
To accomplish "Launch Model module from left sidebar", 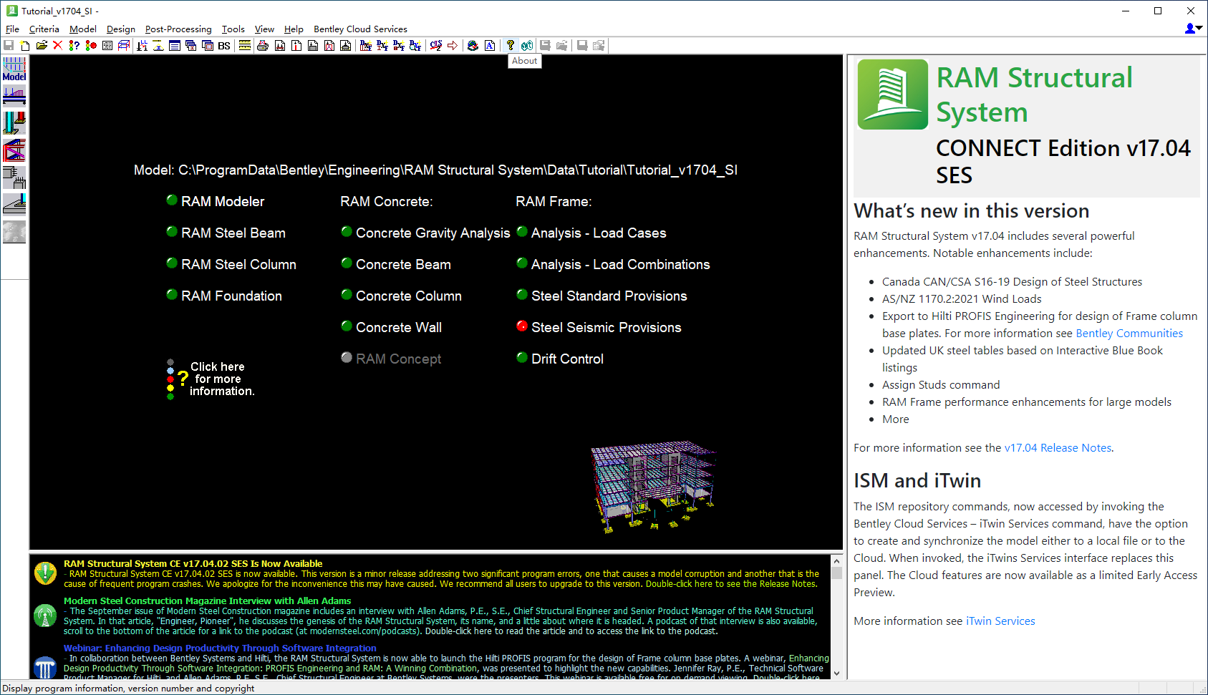I will [x=14, y=69].
